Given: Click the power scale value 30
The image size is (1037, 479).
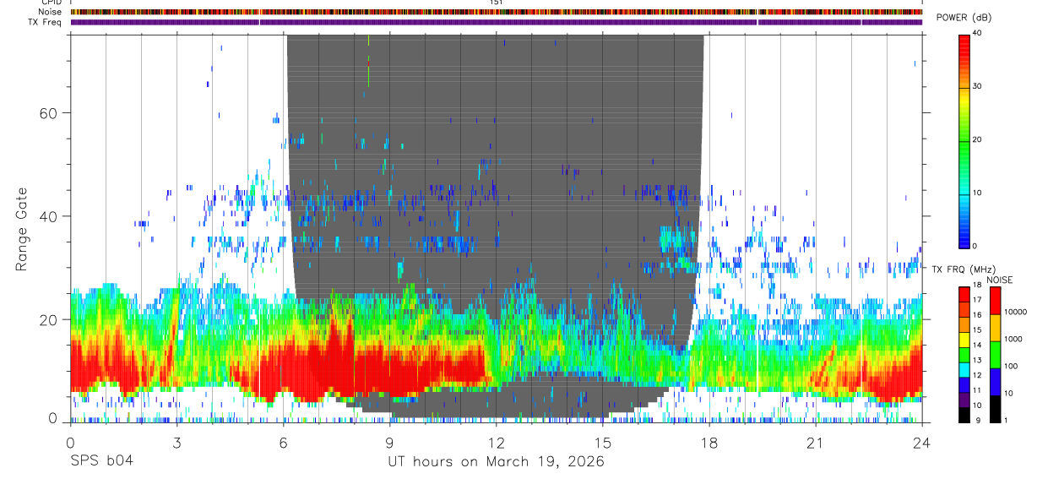Looking at the screenshot, I should (x=977, y=86).
